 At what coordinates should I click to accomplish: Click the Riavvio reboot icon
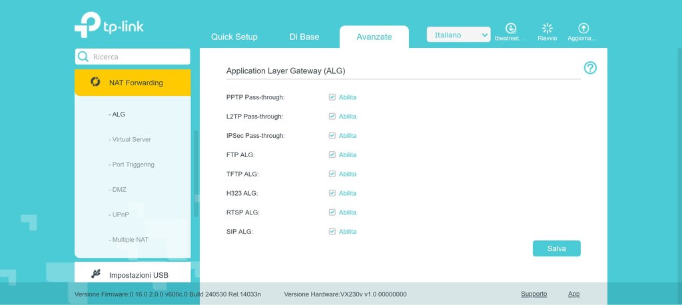[x=547, y=28]
